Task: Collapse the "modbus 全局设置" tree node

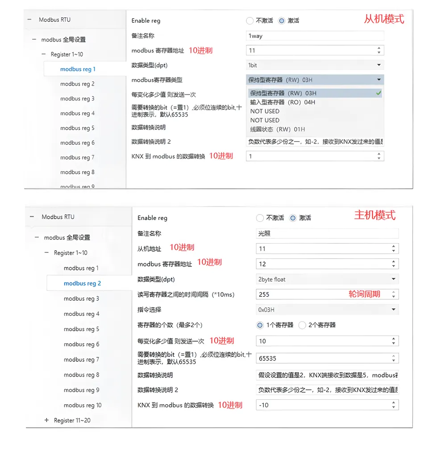Action: [x=34, y=39]
